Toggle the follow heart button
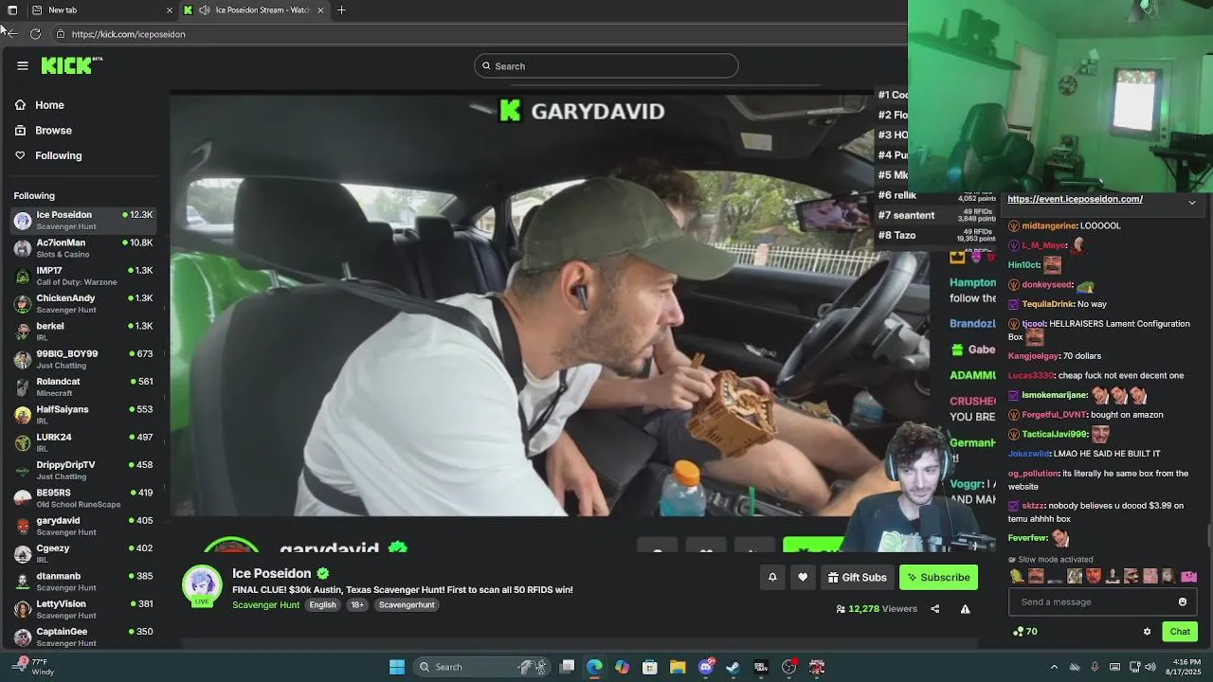The width and height of the screenshot is (1213, 682). (x=803, y=577)
